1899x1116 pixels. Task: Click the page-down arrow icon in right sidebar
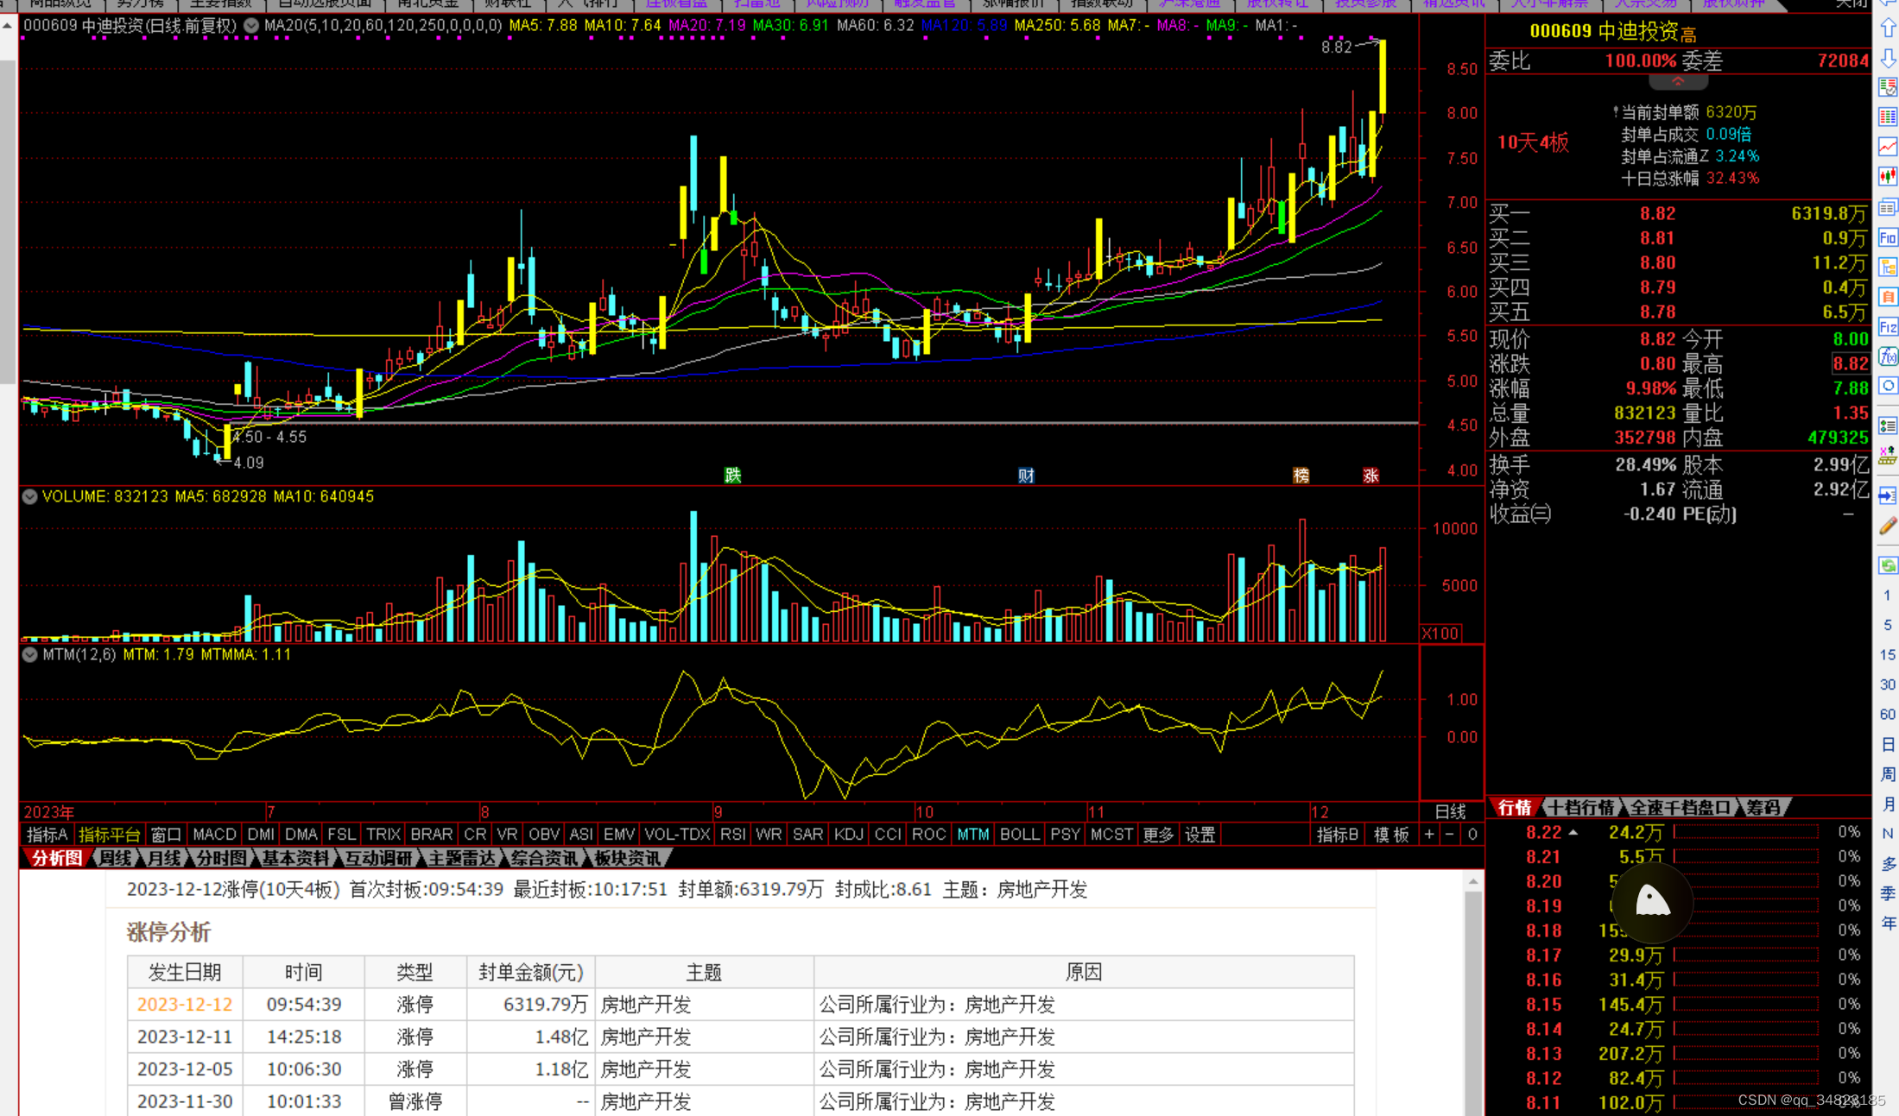click(1888, 58)
